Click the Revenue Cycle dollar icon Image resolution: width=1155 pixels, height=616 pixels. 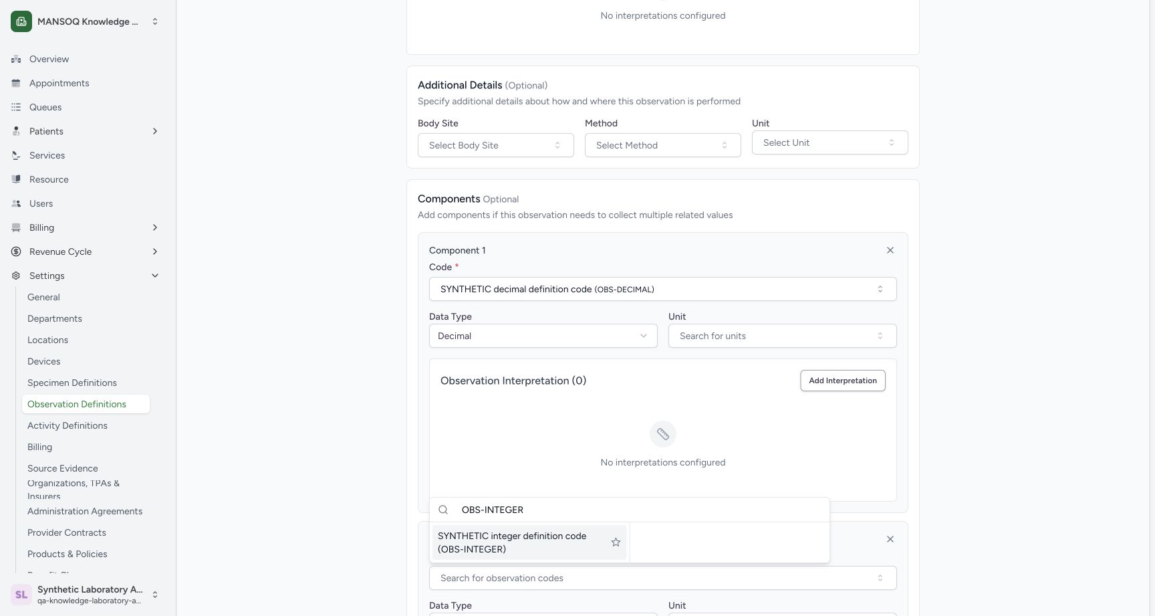(16, 251)
